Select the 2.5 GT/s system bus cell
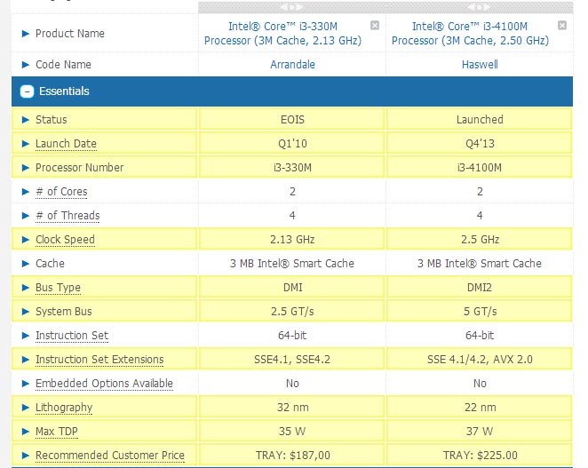 (292, 312)
